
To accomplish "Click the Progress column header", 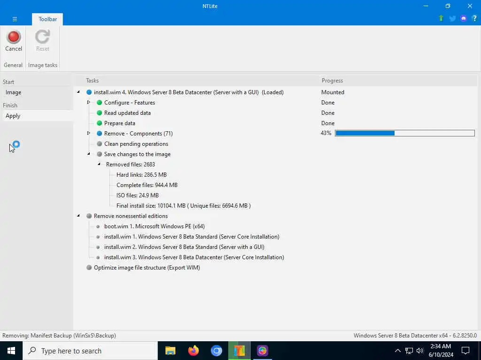I will point(332,81).
